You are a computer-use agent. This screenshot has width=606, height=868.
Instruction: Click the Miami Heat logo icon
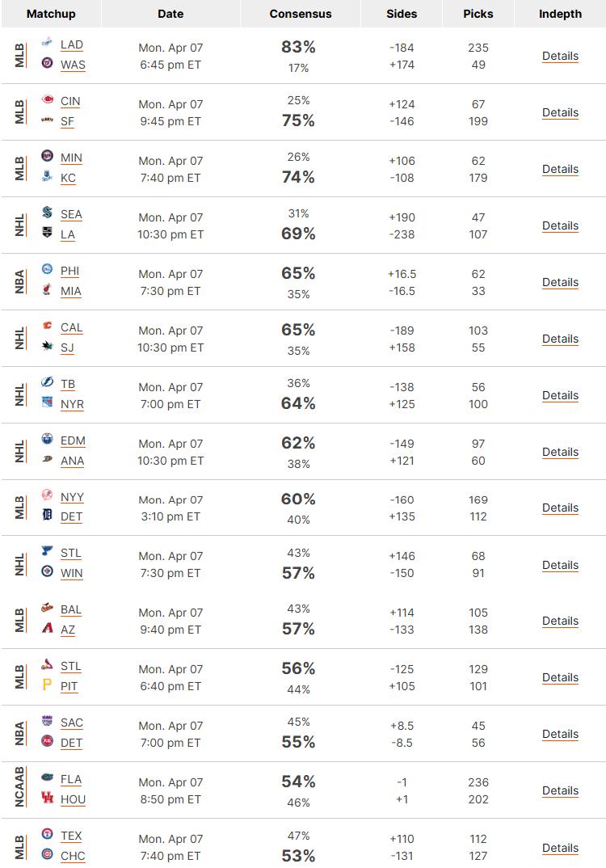click(x=48, y=289)
